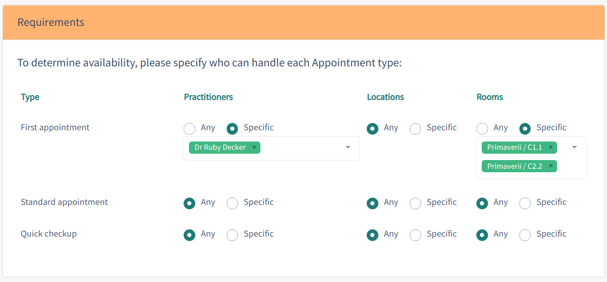Image resolution: width=607 pixels, height=282 pixels.
Task: Choose Specific location for First appointment
Action: point(416,129)
